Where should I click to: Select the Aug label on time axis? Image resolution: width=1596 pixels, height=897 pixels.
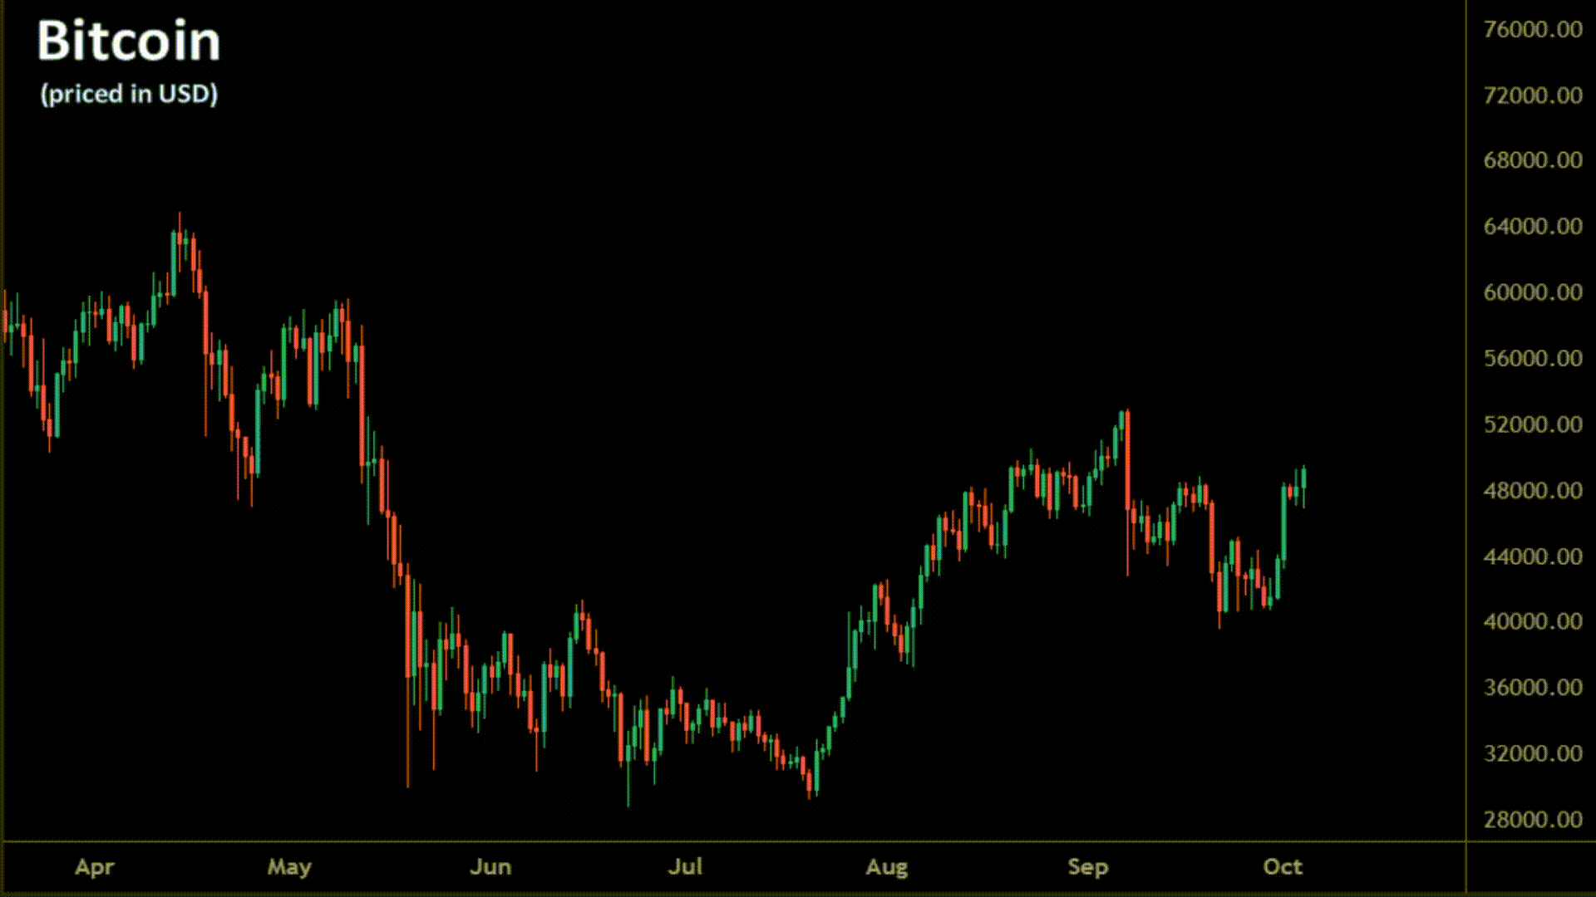coord(886,867)
